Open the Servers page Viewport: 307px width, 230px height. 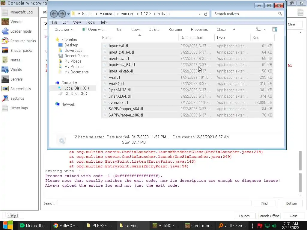click(19, 79)
